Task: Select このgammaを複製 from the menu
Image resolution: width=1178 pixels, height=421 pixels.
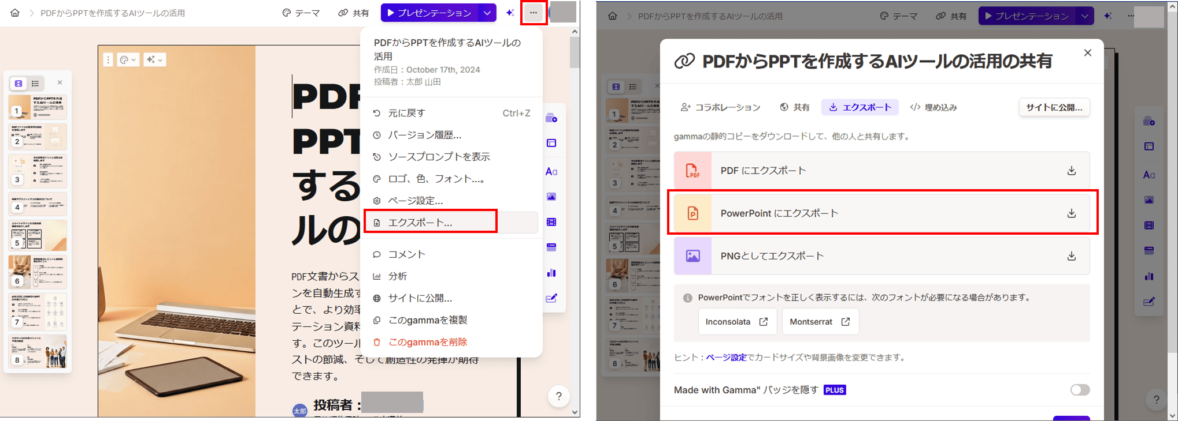Action: click(451, 320)
